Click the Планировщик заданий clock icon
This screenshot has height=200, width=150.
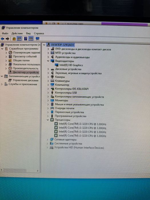coord(10,53)
